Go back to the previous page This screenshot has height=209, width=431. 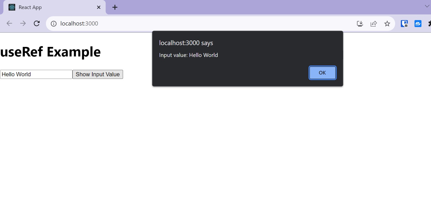9,23
